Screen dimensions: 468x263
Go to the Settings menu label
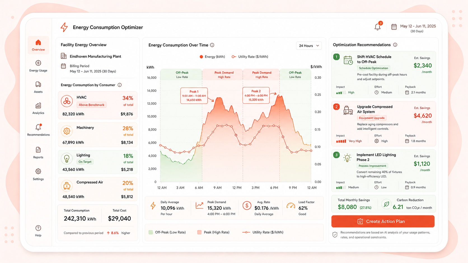(x=38, y=179)
